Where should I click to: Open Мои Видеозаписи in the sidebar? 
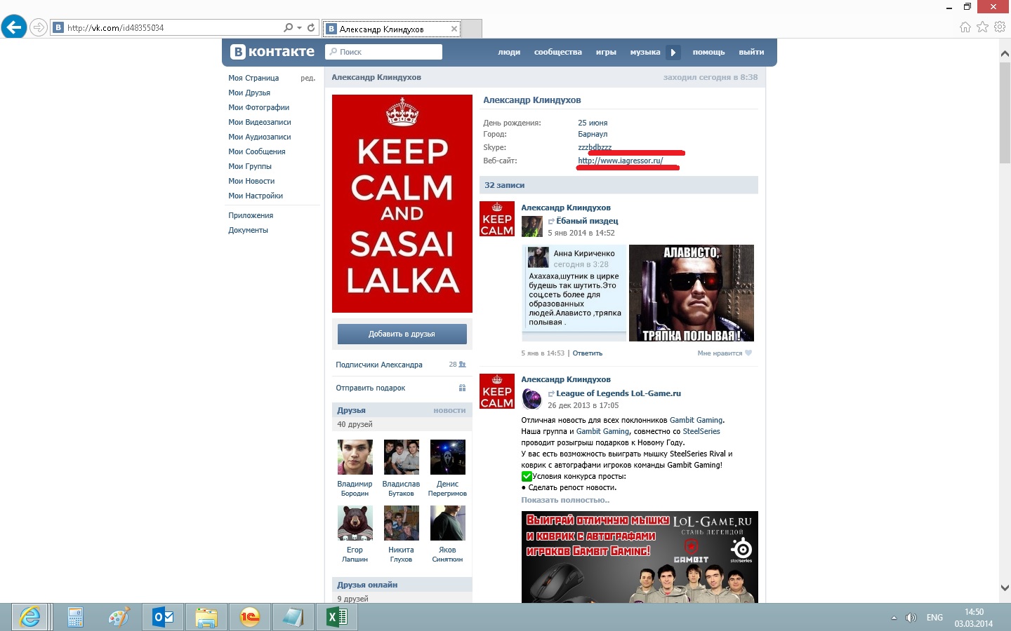point(259,122)
